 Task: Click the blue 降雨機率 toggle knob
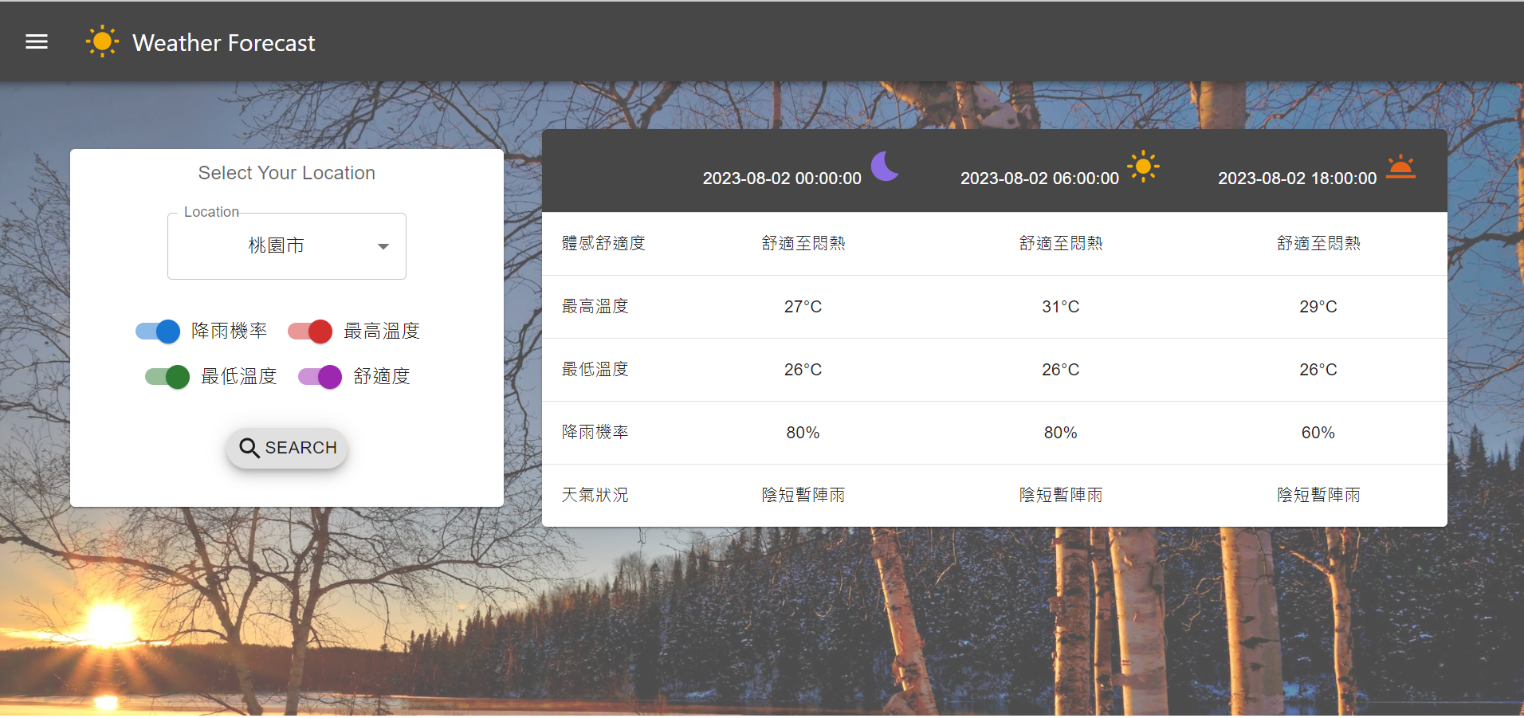[167, 331]
